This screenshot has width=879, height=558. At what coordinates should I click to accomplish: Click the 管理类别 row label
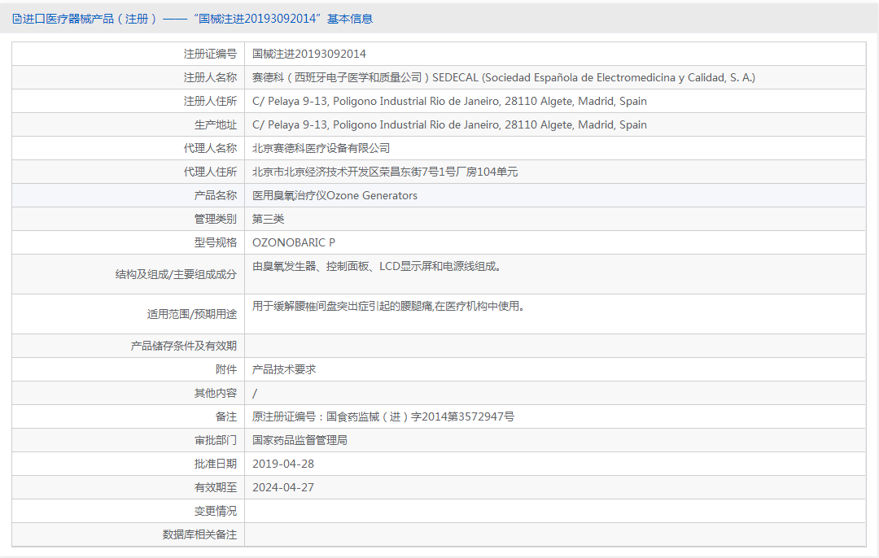click(x=216, y=219)
